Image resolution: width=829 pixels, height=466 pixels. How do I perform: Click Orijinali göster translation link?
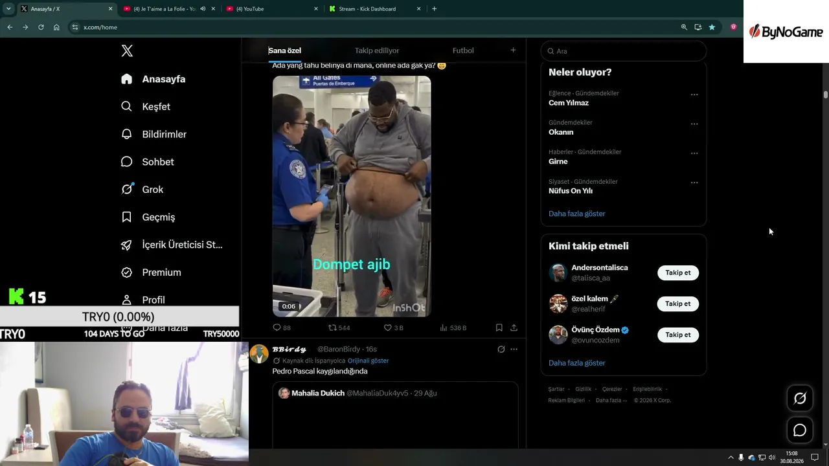tap(369, 361)
